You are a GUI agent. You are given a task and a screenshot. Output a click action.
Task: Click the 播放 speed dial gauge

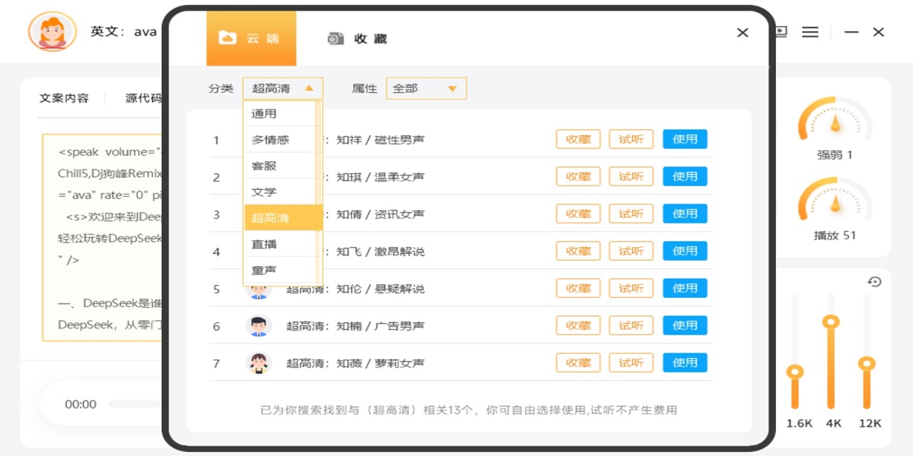[x=835, y=201]
